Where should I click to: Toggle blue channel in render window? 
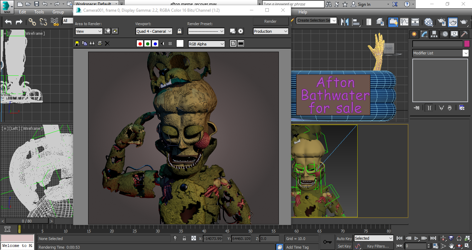155,44
